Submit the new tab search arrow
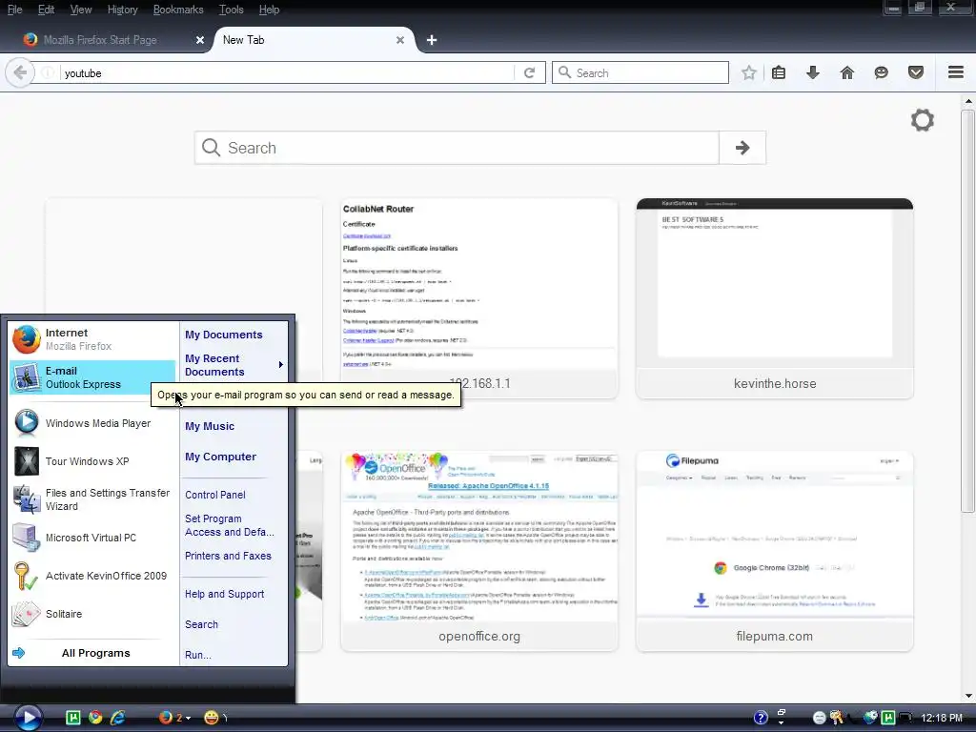Viewport: 976px width, 732px height. click(x=742, y=148)
